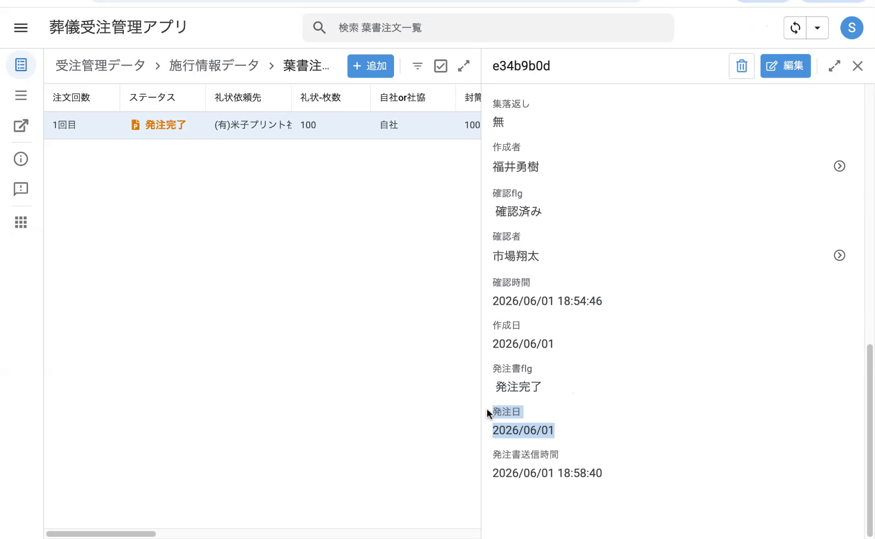Toggle multi-select checkbox icon
This screenshot has width=875, height=539.
point(441,66)
